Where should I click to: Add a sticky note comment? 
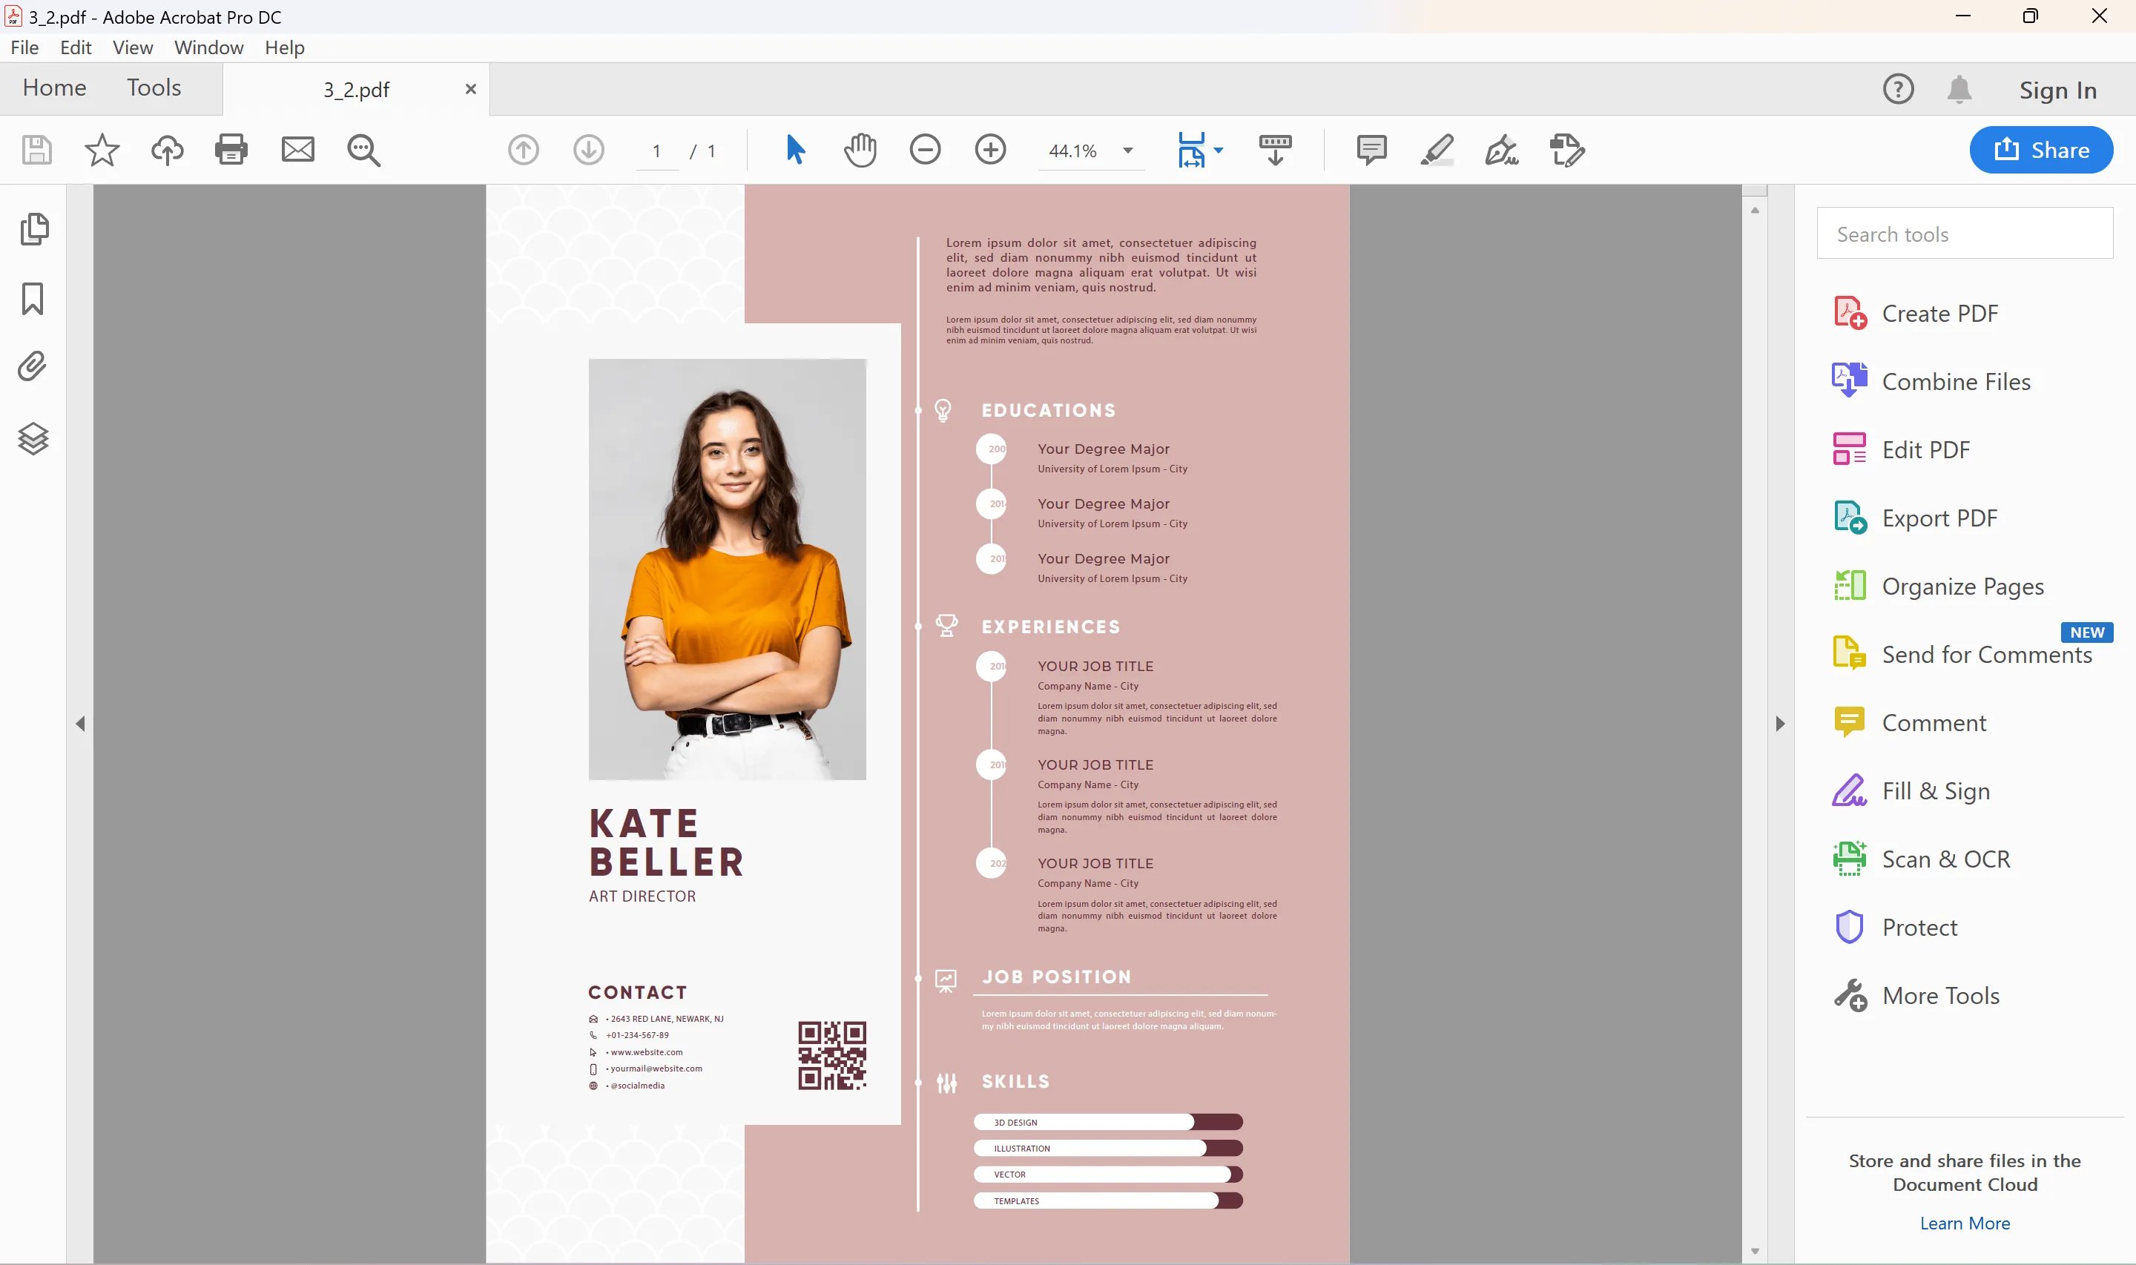point(1371,149)
